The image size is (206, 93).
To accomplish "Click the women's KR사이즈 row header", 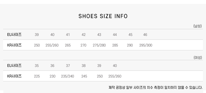I will pyautogui.click(x=14, y=76).
